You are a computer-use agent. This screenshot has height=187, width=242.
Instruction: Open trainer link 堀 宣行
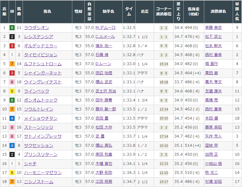point(211,64)
